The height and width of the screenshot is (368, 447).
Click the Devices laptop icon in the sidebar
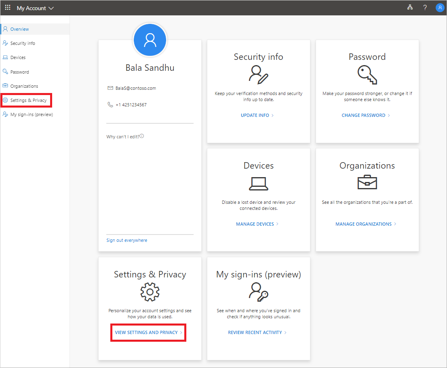(5, 57)
